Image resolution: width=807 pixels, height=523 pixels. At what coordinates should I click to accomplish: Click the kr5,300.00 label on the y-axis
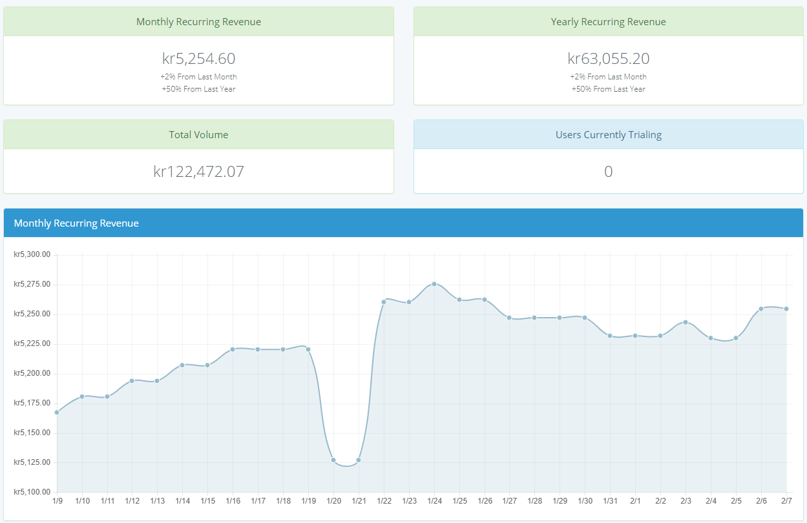click(x=32, y=254)
